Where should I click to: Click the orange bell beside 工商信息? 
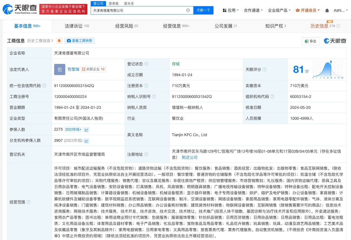coord(59,40)
